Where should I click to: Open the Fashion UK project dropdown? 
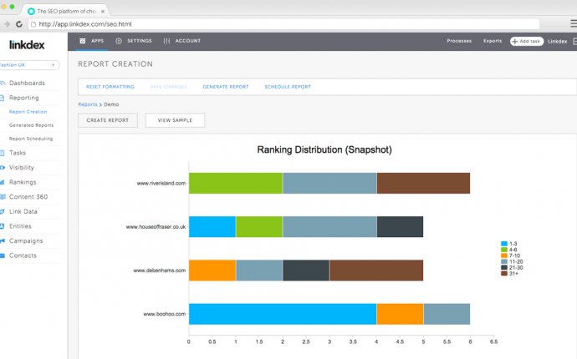[29, 64]
